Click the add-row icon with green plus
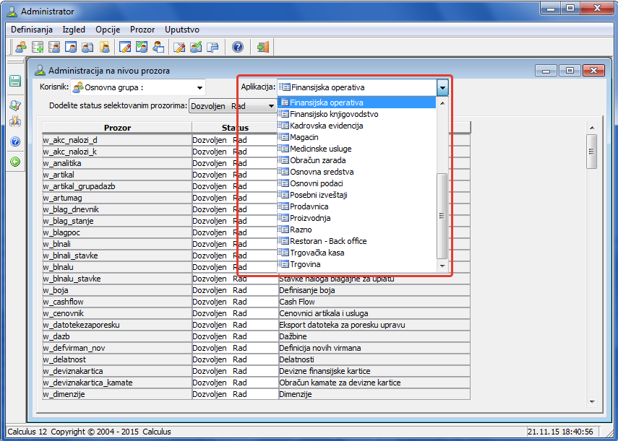Screen dimensions: 618x441 click(38, 48)
